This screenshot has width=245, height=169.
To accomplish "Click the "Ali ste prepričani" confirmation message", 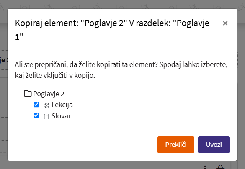I will coord(121,70).
